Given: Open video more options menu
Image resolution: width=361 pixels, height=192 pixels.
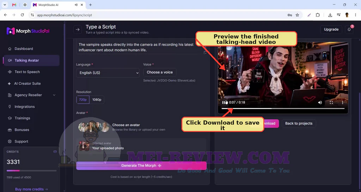Looking at the screenshot, I should pyautogui.click(x=343, y=102).
